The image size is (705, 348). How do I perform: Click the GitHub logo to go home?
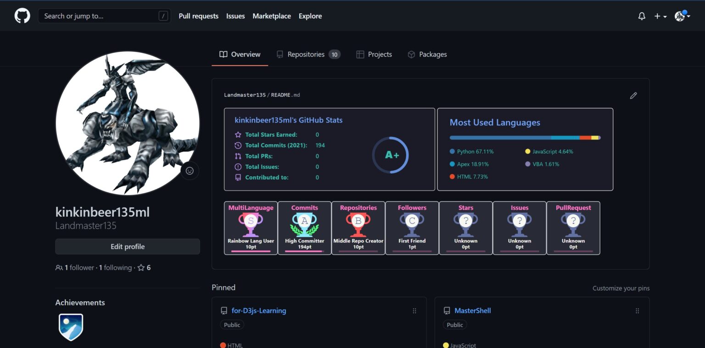click(22, 15)
